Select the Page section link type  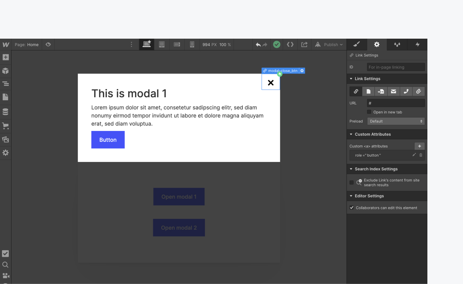click(x=381, y=91)
